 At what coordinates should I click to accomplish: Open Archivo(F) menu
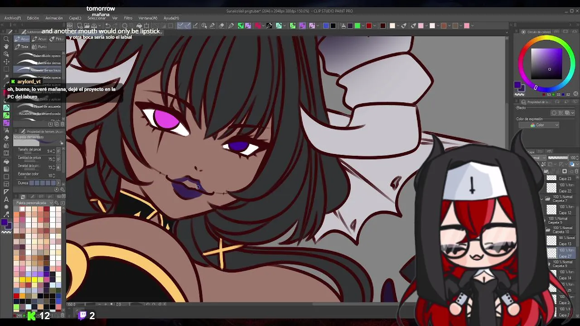(x=13, y=18)
